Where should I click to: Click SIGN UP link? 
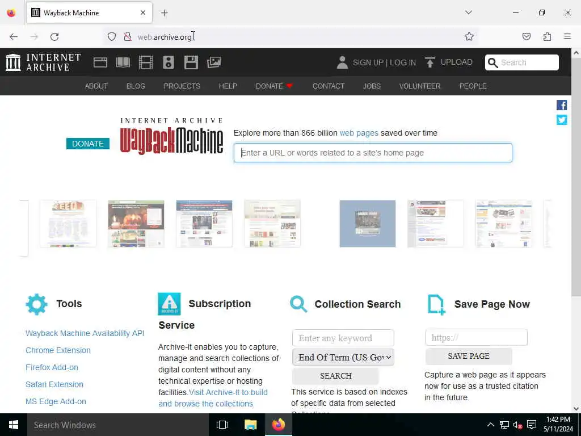pyautogui.click(x=368, y=62)
